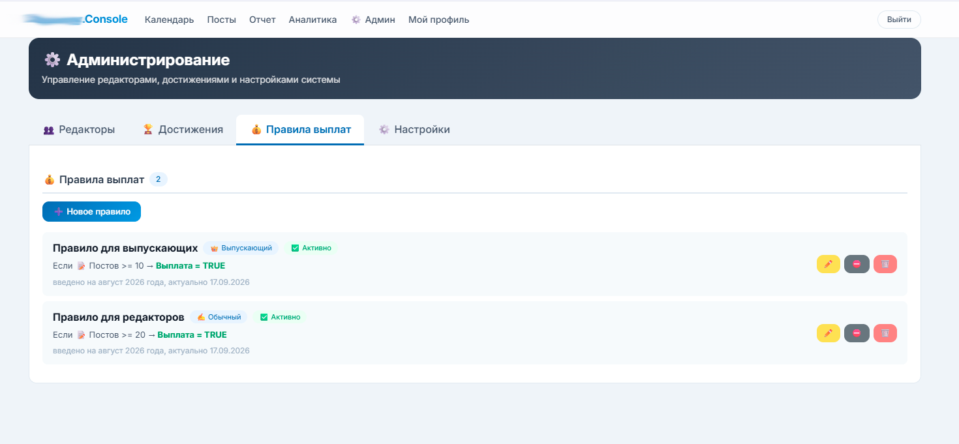Click the .Console logo in the navbar
The image size is (959, 444).
pyautogui.click(x=75, y=20)
